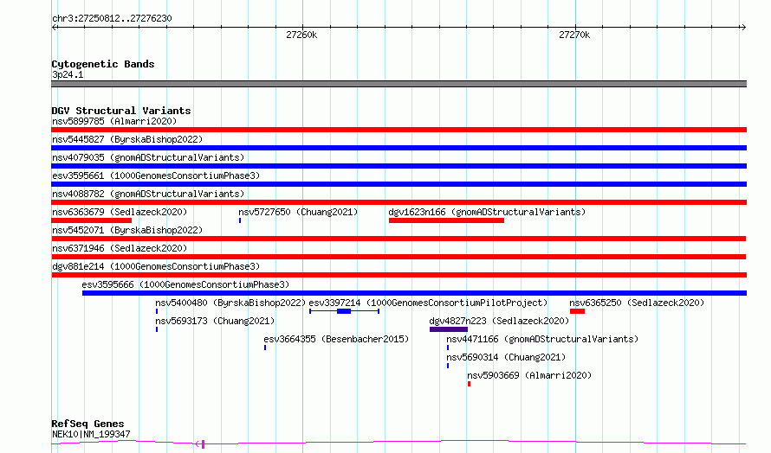Click nsv5452071 (ByrskaBishop2022) label
The width and height of the screenshot is (771, 453).
(127, 230)
